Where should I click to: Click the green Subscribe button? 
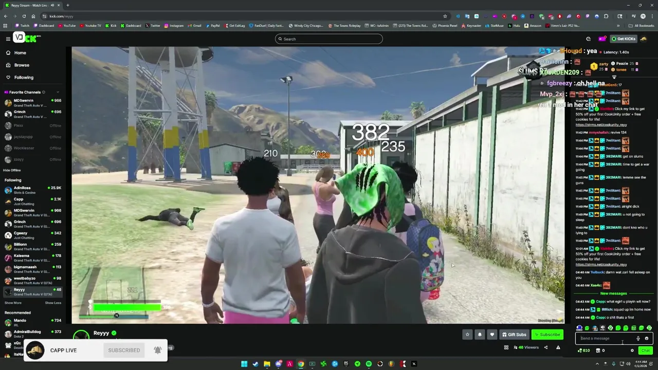[x=547, y=335]
